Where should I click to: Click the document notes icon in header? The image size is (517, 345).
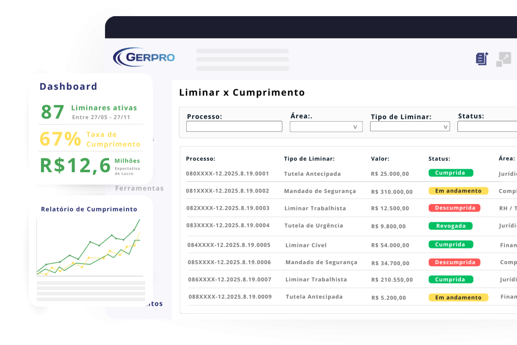pyautogui.click(x=482, y=59)
